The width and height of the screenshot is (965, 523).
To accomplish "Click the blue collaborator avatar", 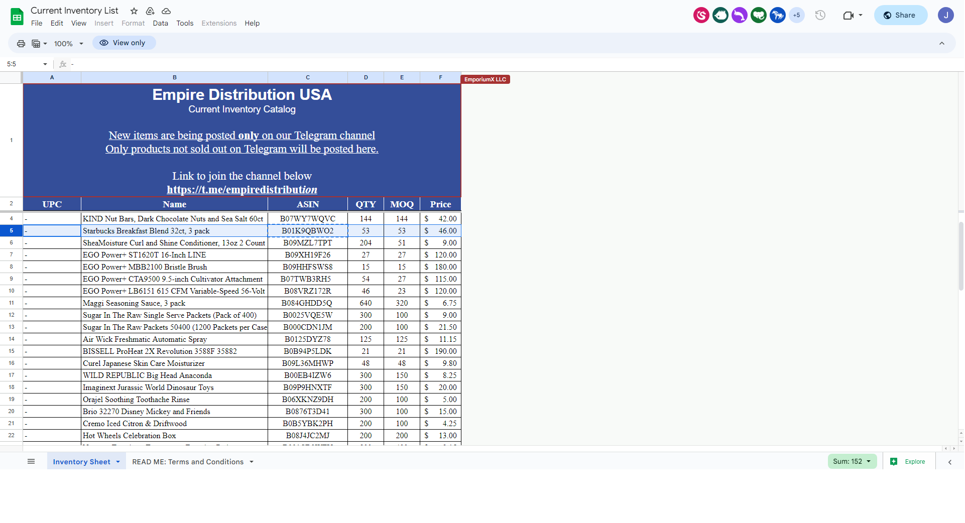I will tap(778, 15).
